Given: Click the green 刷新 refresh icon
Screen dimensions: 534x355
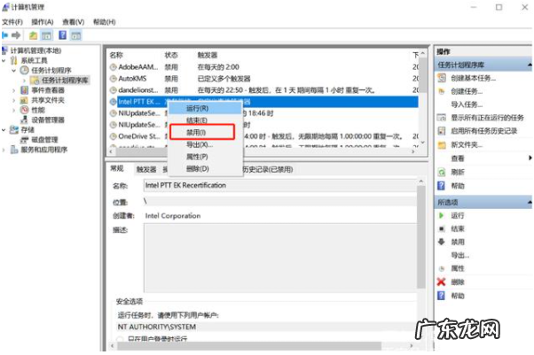Looking at the screenshot, I should point(442,172).
